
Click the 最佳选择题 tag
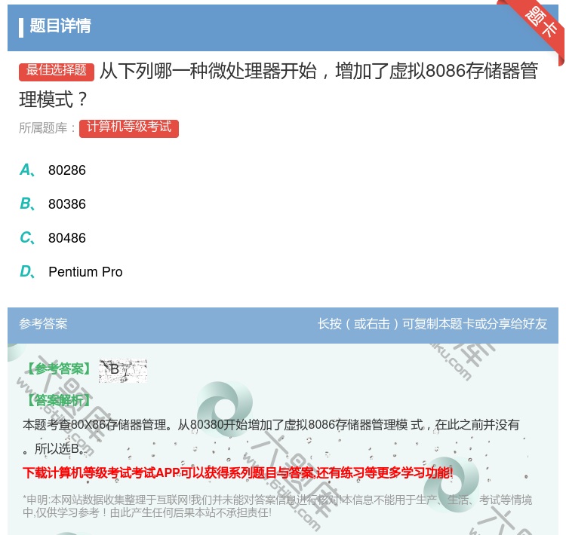[57, 71]
